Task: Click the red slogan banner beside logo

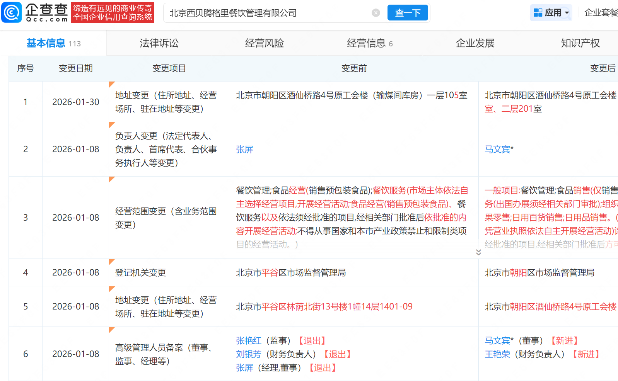Action: 113,13
